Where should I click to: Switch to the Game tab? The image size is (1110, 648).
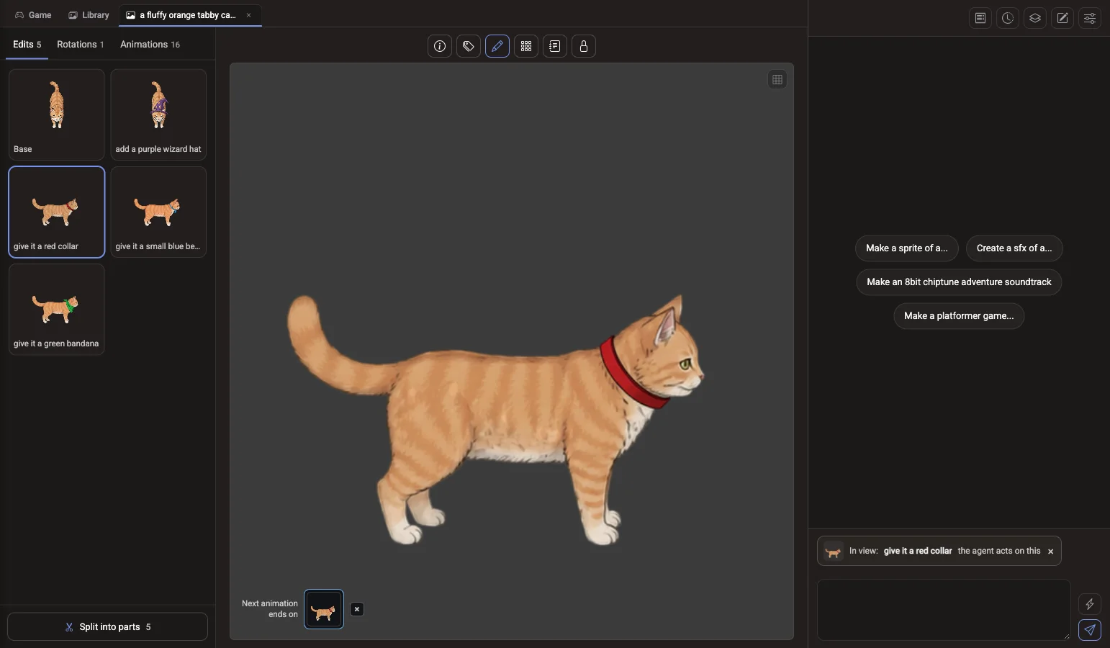tap(33, 15)
